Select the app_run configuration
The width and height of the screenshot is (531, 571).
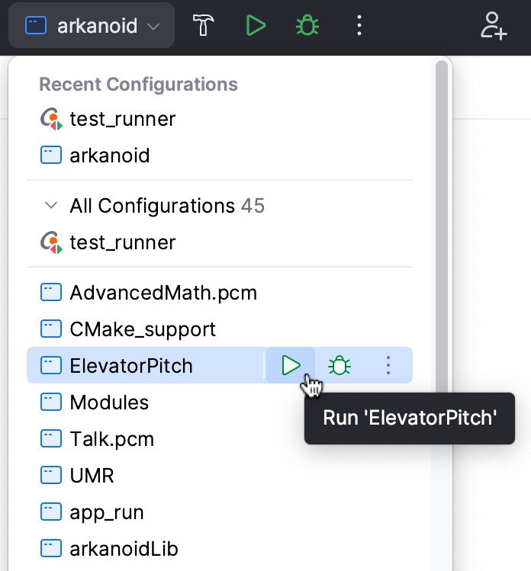[x=107, y=512]
